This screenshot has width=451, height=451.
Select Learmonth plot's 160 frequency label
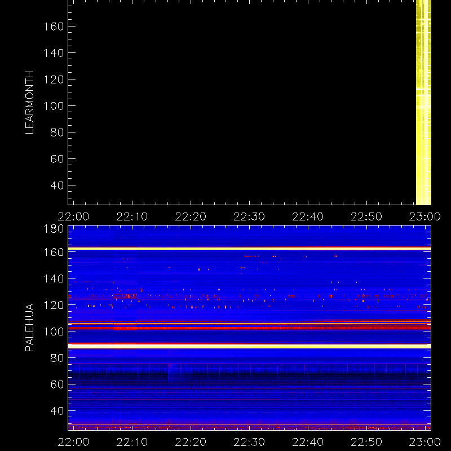54,26
